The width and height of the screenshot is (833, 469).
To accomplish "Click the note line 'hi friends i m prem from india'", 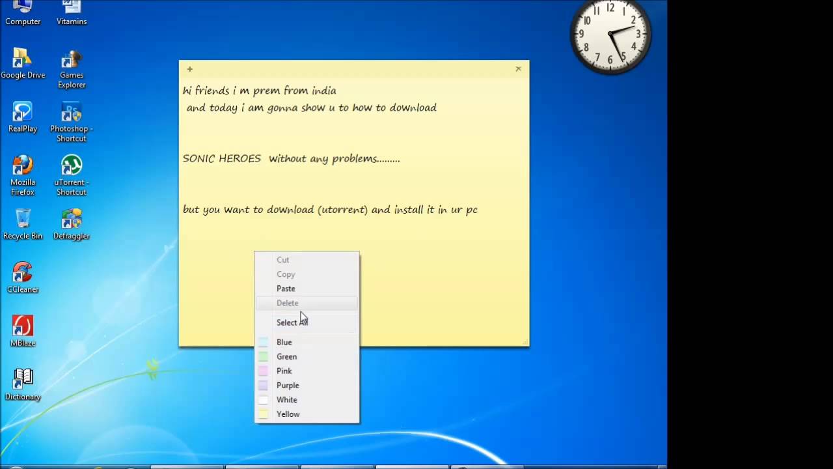I will pyautogui.click(x=260, y=91).
